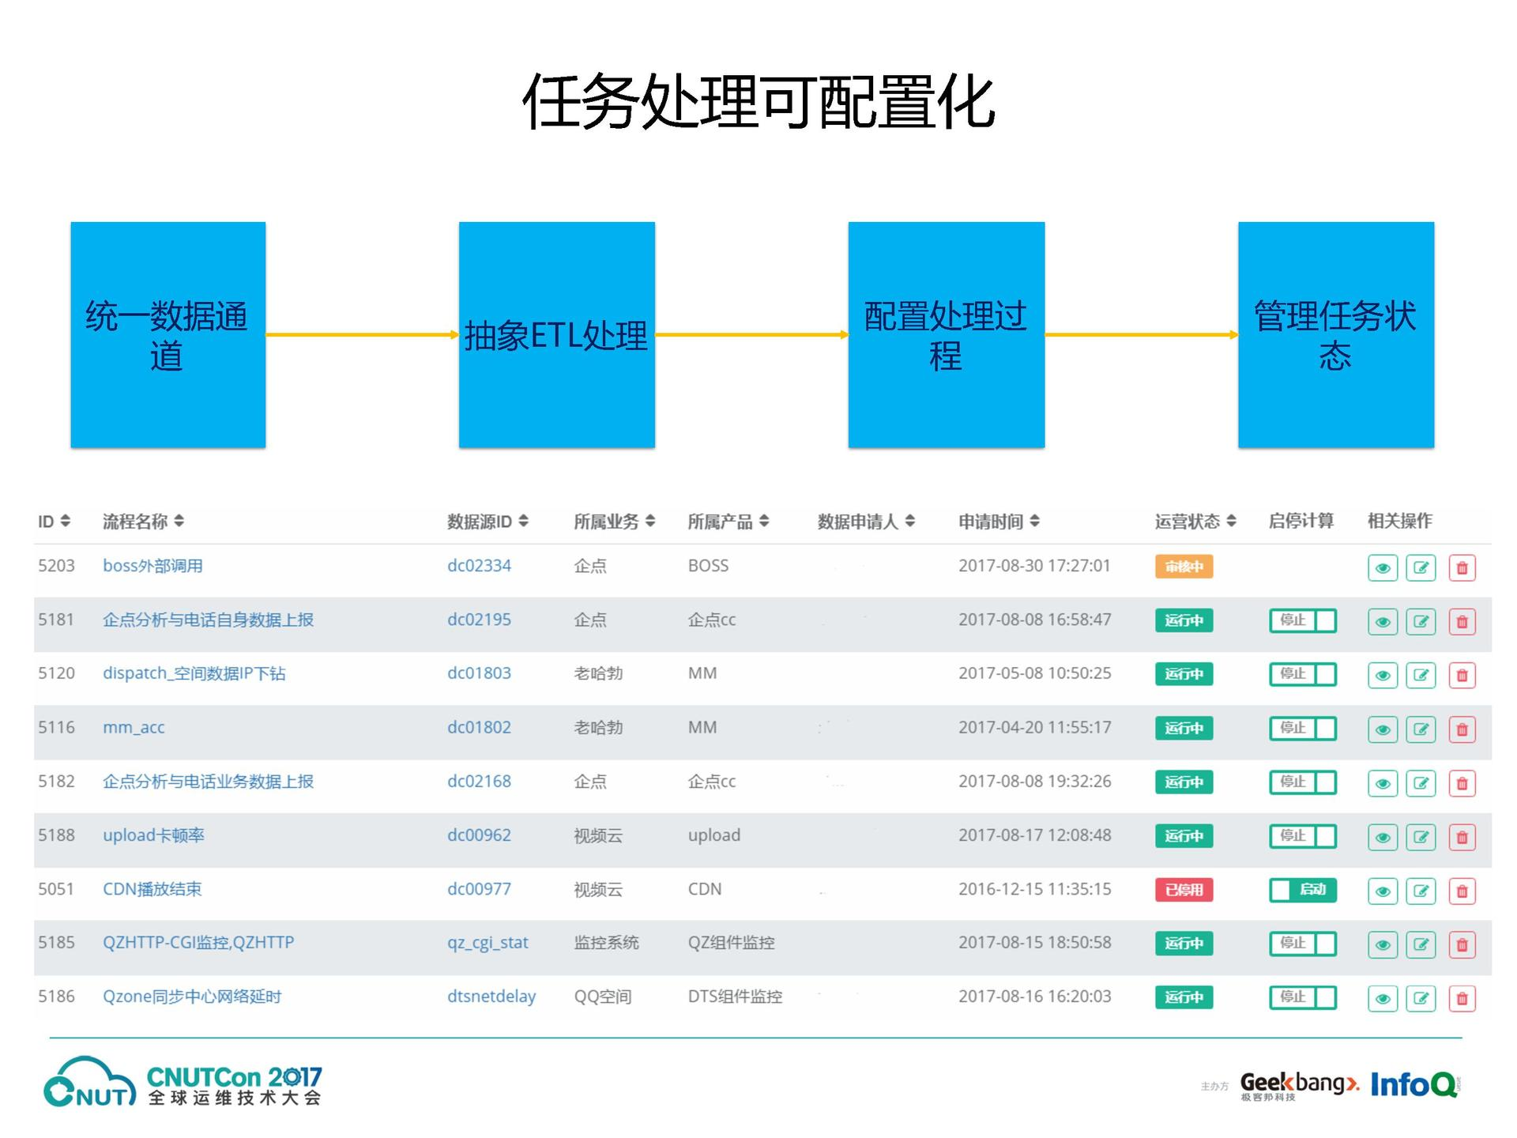
Task: Click trash icon for row 5186
Action: coord(1462,998)
